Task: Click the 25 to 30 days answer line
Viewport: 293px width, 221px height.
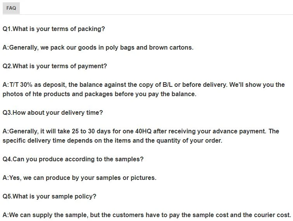Action: click(141, 131)
